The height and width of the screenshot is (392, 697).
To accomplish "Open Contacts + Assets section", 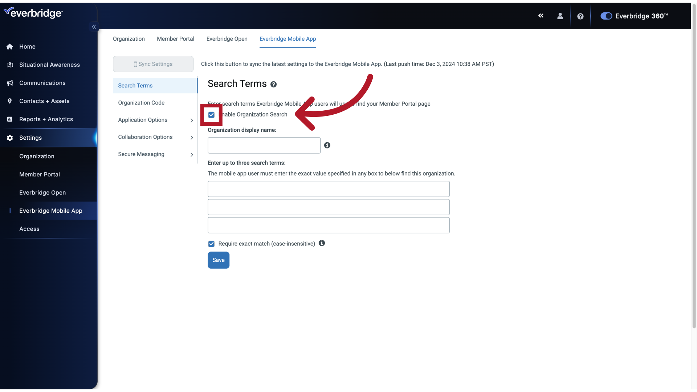I will [44, 101].
